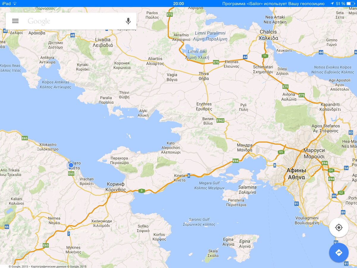Image resolution: width=357 pixels, height=268 pixels.
Task: Tap route 8 shield east of Κόρινθος
Action: click(x=142, y=191)
